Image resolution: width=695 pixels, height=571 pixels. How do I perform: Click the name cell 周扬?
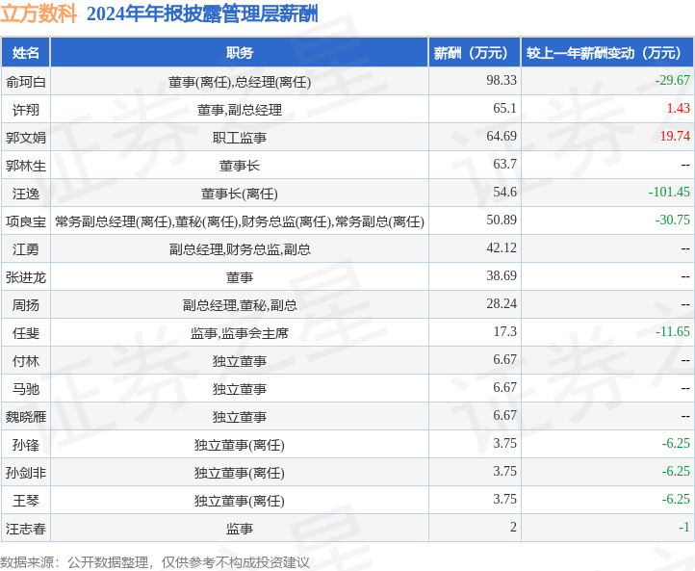click(x=26, y=305)
